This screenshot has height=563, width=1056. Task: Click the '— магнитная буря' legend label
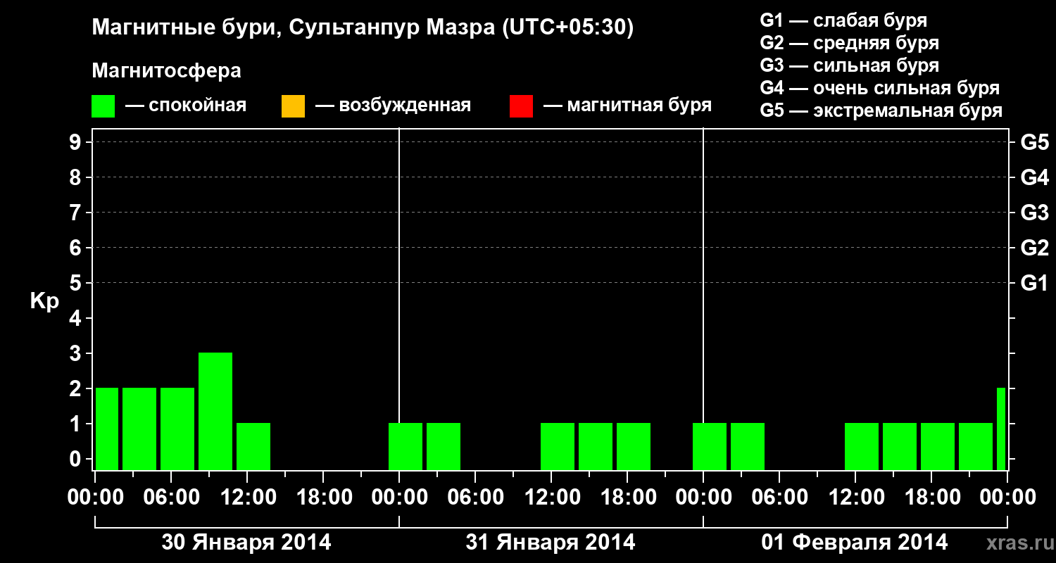(628, 106)
